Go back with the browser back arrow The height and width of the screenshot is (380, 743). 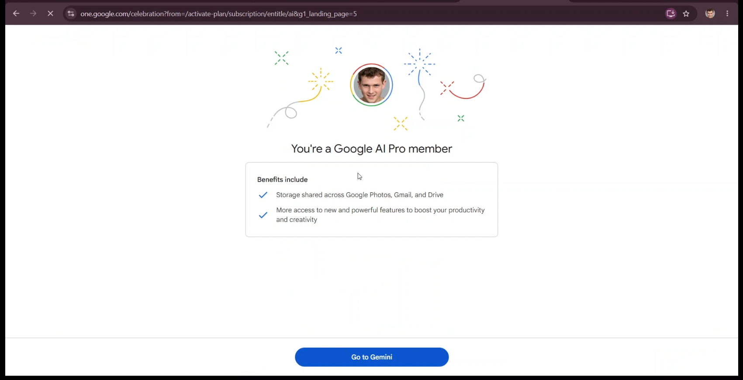(x=16, y=14)
